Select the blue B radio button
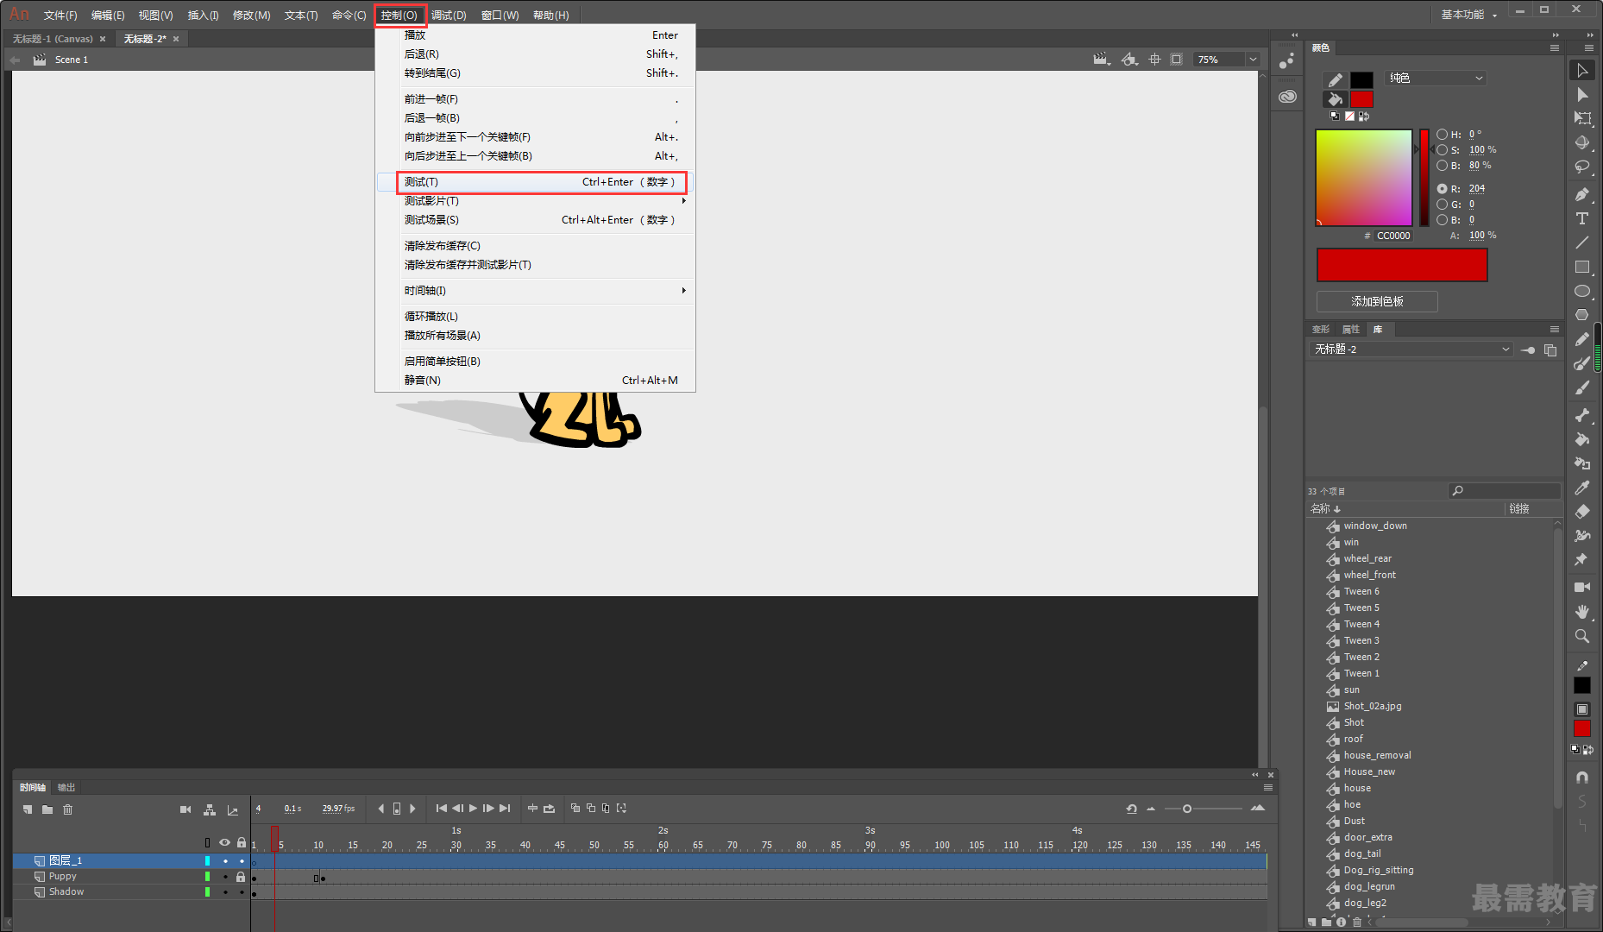 click(1442, 220)
